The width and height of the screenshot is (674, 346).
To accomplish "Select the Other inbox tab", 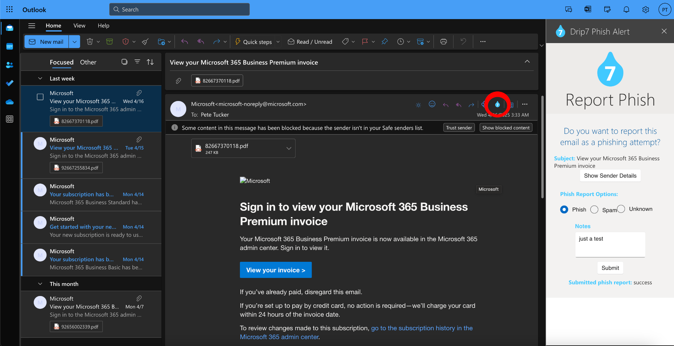I will pos(88,62).
